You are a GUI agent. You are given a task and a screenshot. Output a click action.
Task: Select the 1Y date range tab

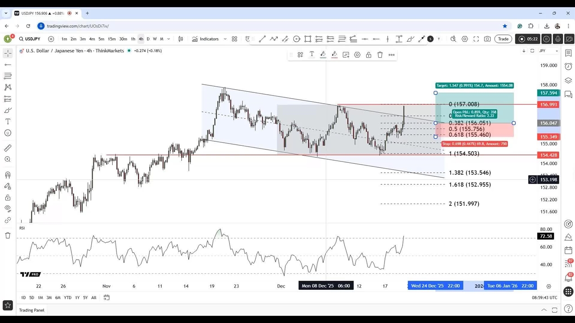click(x=77, y=297)
